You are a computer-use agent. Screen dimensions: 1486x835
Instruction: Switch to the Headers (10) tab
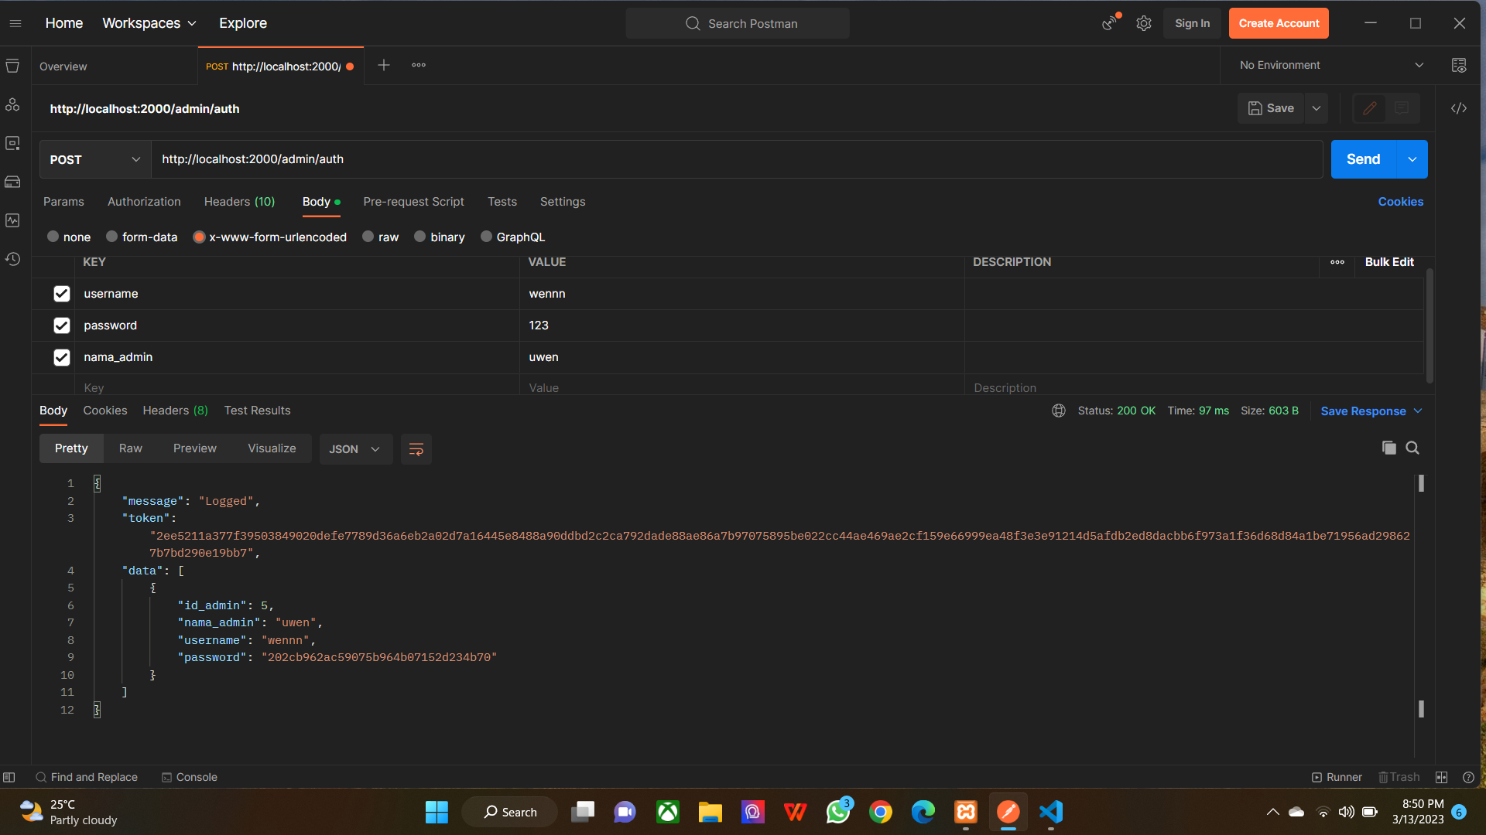pyautogui.click(x=239, y=202)
